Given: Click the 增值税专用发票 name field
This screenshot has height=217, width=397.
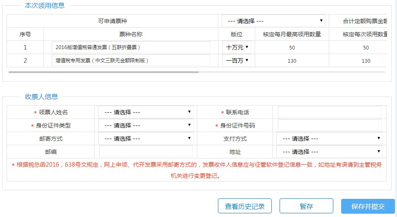Looking at the screenshot, I should click(131, 60).
